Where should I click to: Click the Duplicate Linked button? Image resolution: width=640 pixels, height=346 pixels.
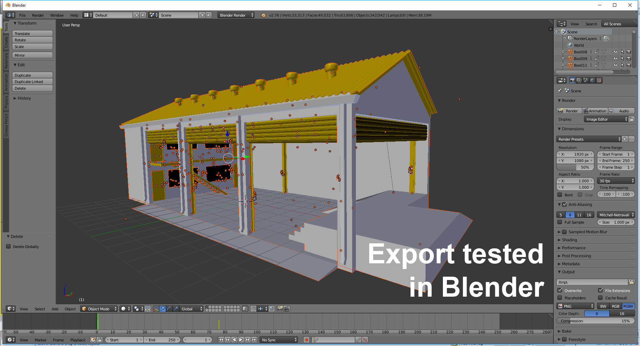tap(32, 81)
